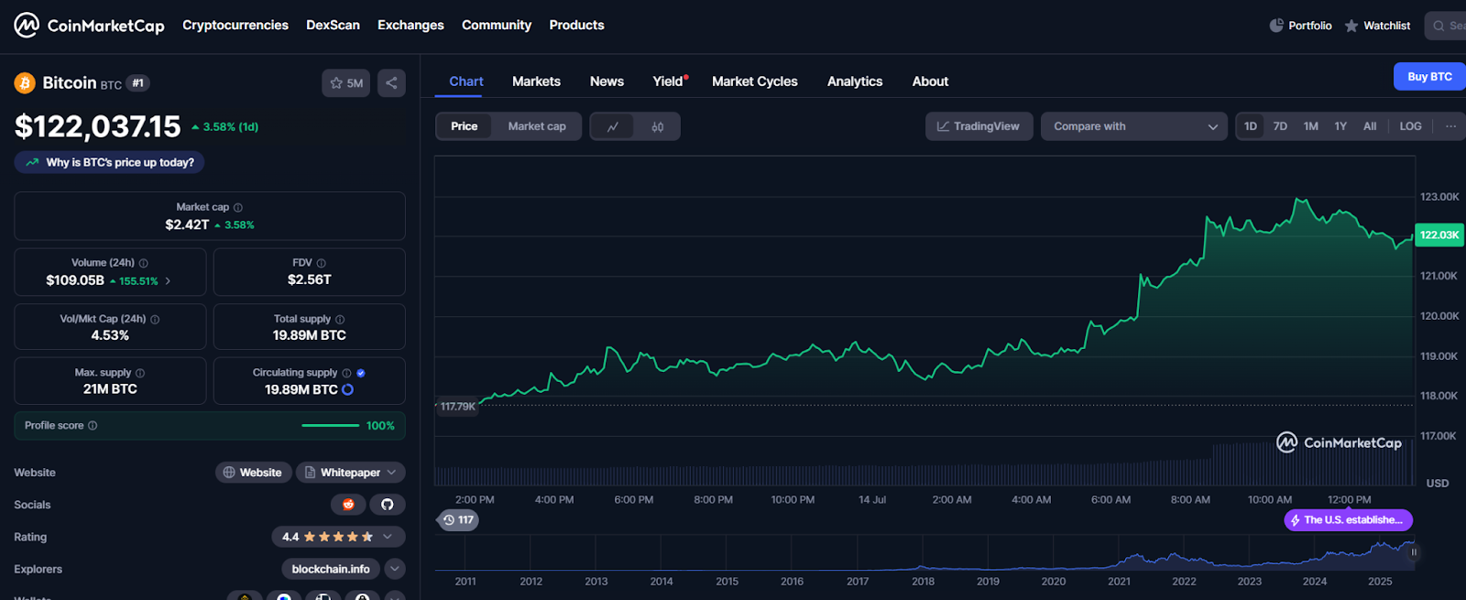Click the FDV info icon
The width and height of the screenshot is (1466, 600).
pos(322,263)
